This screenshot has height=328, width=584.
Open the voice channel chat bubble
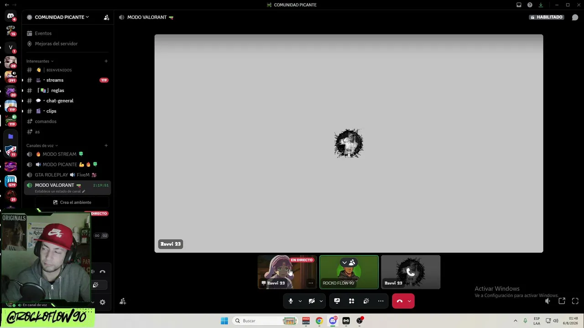[x=575, y=17]
